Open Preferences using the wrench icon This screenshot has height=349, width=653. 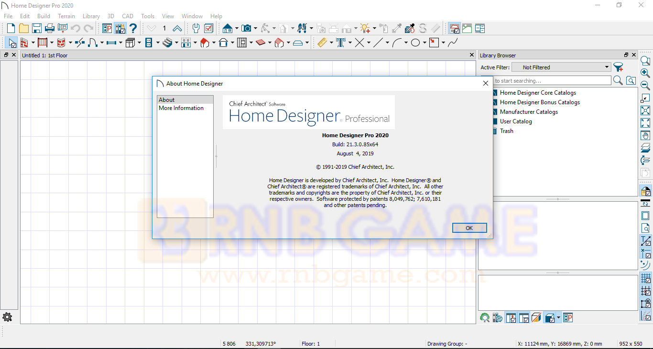(x=196, y=28)
